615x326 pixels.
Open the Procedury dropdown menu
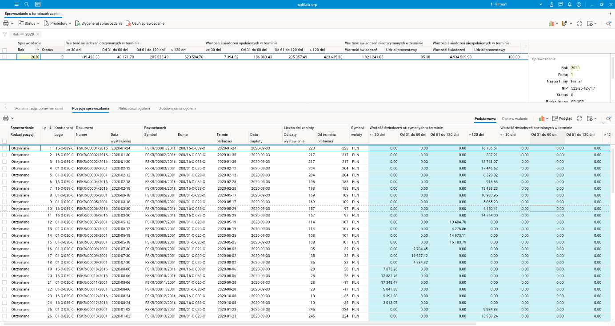[58, 23]
